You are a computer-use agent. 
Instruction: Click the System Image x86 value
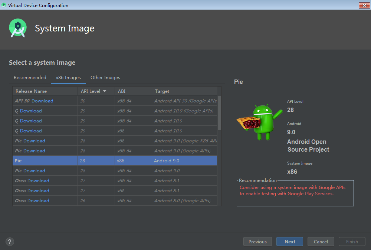click(292, 172)
